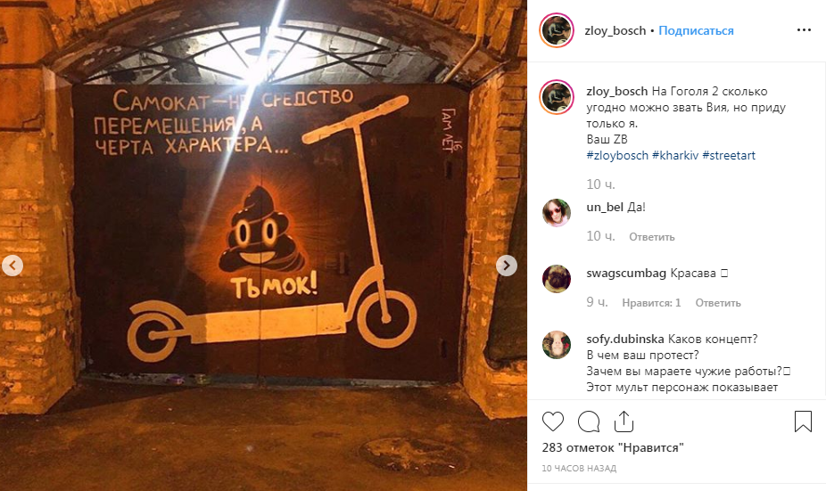This screenshot has height=491, width=826.
Task: Save the post with the bookmark icon
Action: point(803,421)
